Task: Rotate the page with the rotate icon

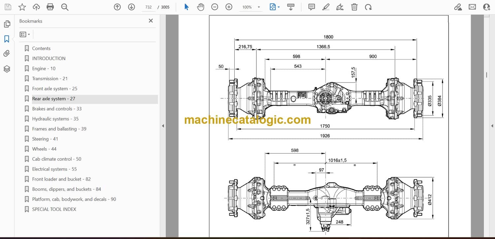Action: (x=368, y=7)
